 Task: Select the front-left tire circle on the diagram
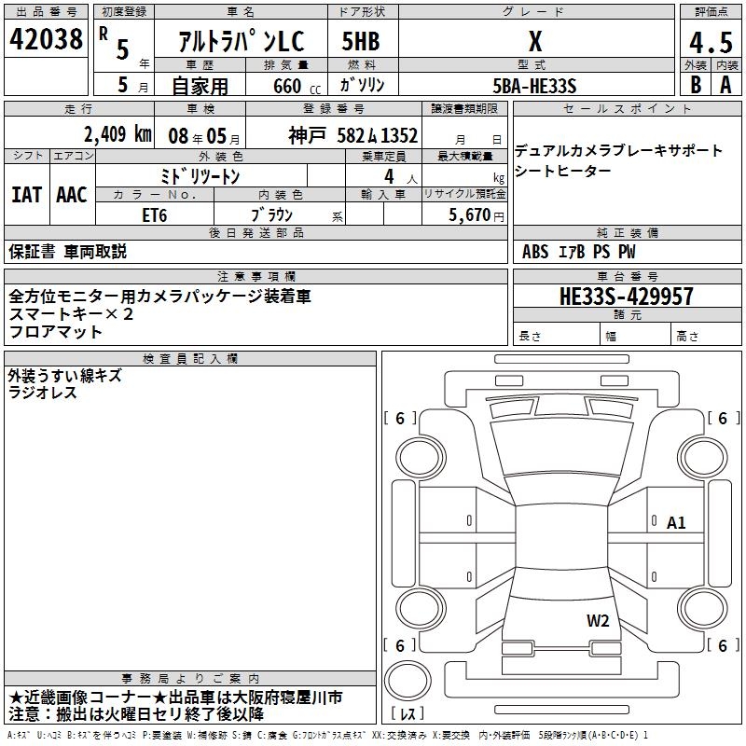click(x=421, y=458)
